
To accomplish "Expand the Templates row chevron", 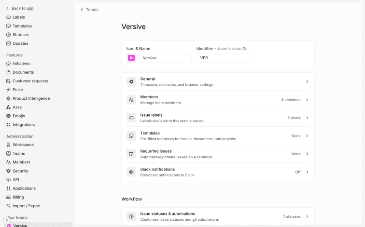I will coord(307,136).
